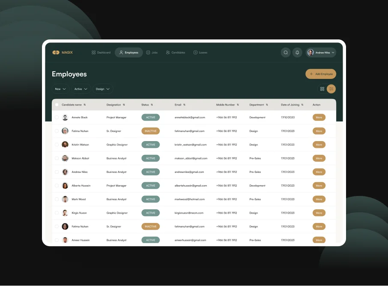
Task: Expand the New dropdown filter
Action: 60,89
